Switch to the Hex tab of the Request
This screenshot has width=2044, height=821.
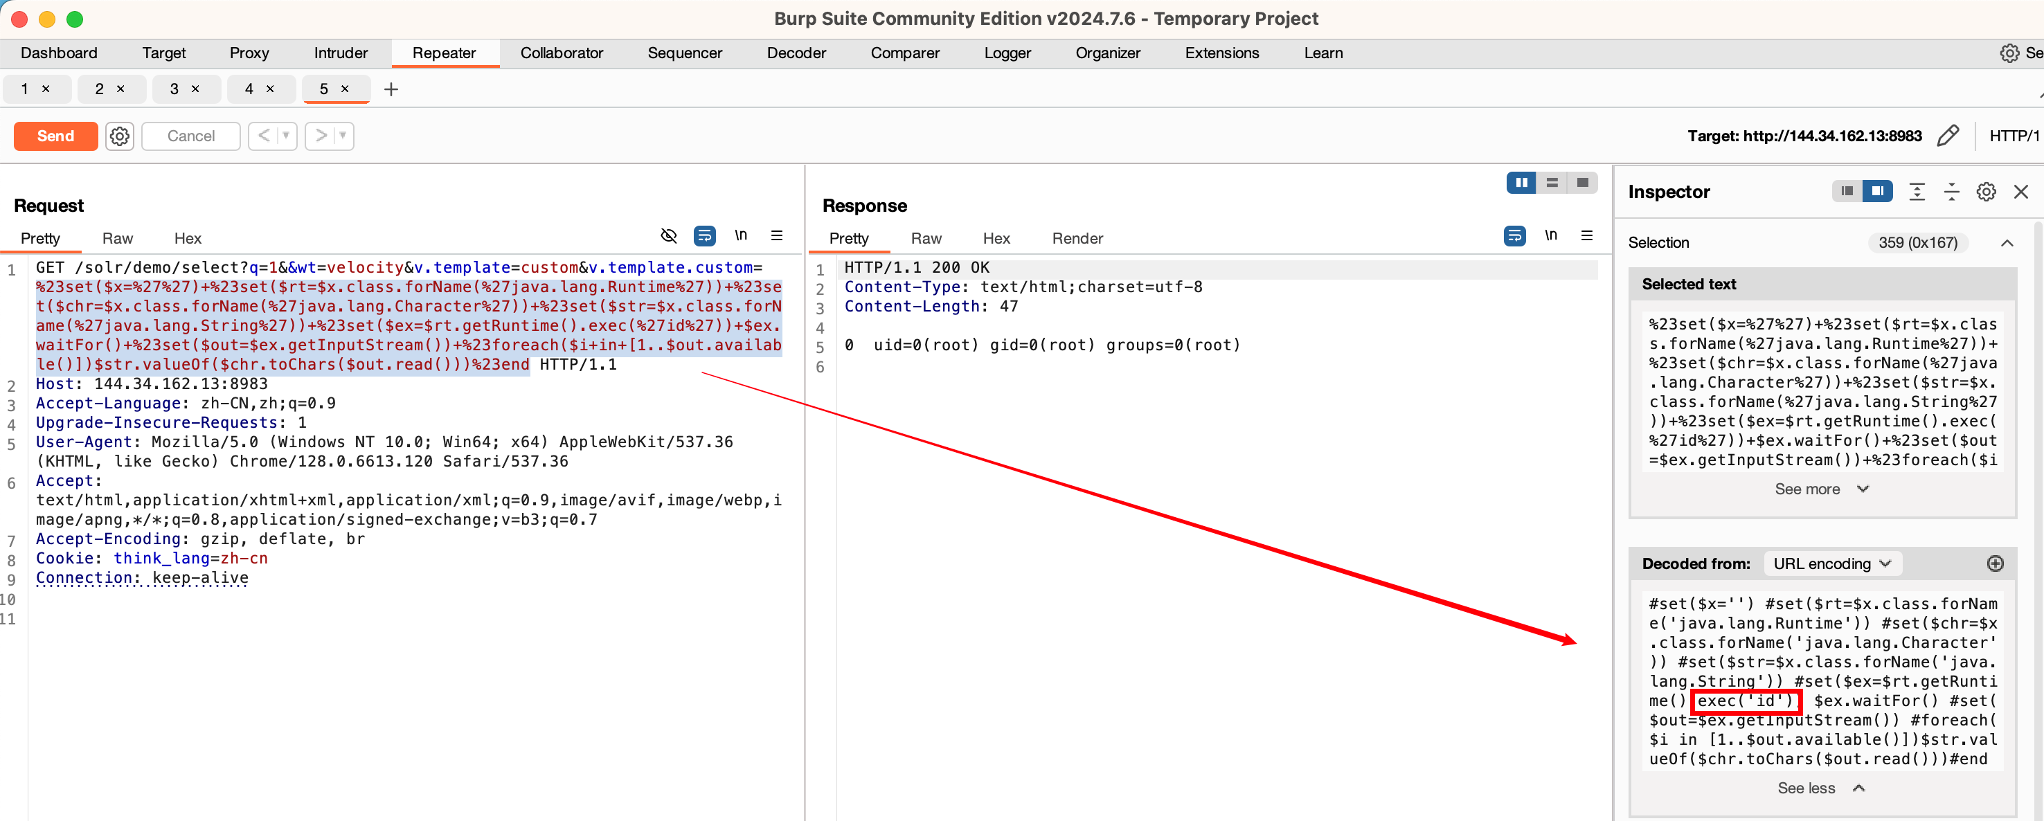click(187, 238)
